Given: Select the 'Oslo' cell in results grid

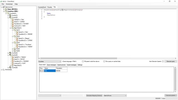Looking at the screenshot, I should (x=50, y=71).
